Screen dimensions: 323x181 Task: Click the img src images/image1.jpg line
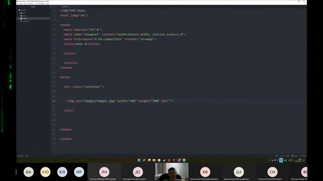coord(120,101)
